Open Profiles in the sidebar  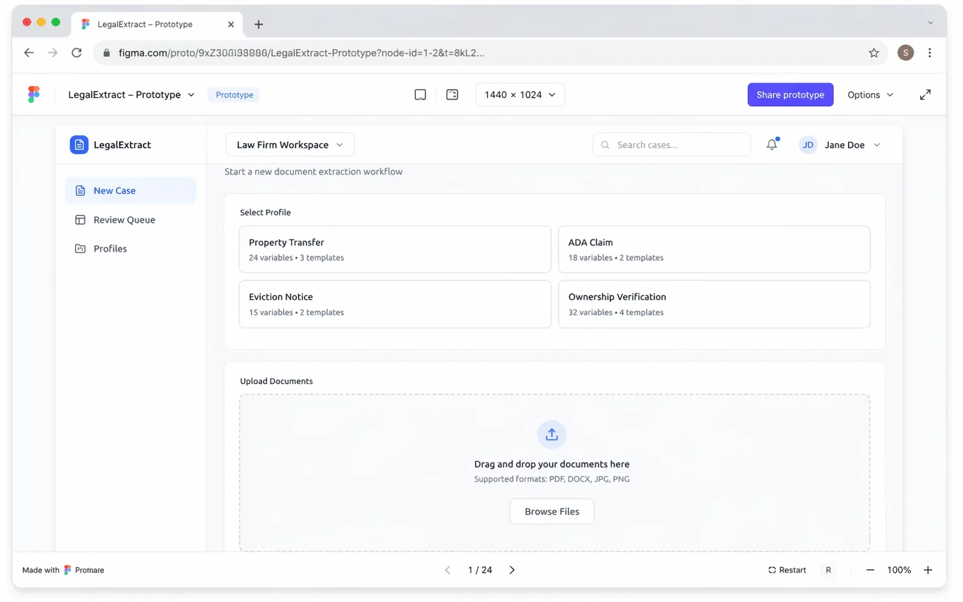tap(131, 249)
